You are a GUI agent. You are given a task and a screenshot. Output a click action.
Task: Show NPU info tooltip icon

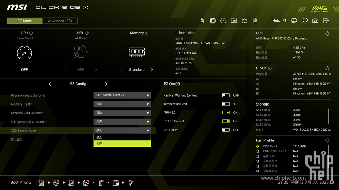[x=87, y=33]
